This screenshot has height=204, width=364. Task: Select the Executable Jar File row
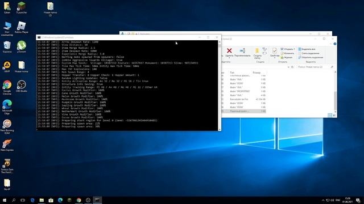pyautogui.click(x=244, y=99)
